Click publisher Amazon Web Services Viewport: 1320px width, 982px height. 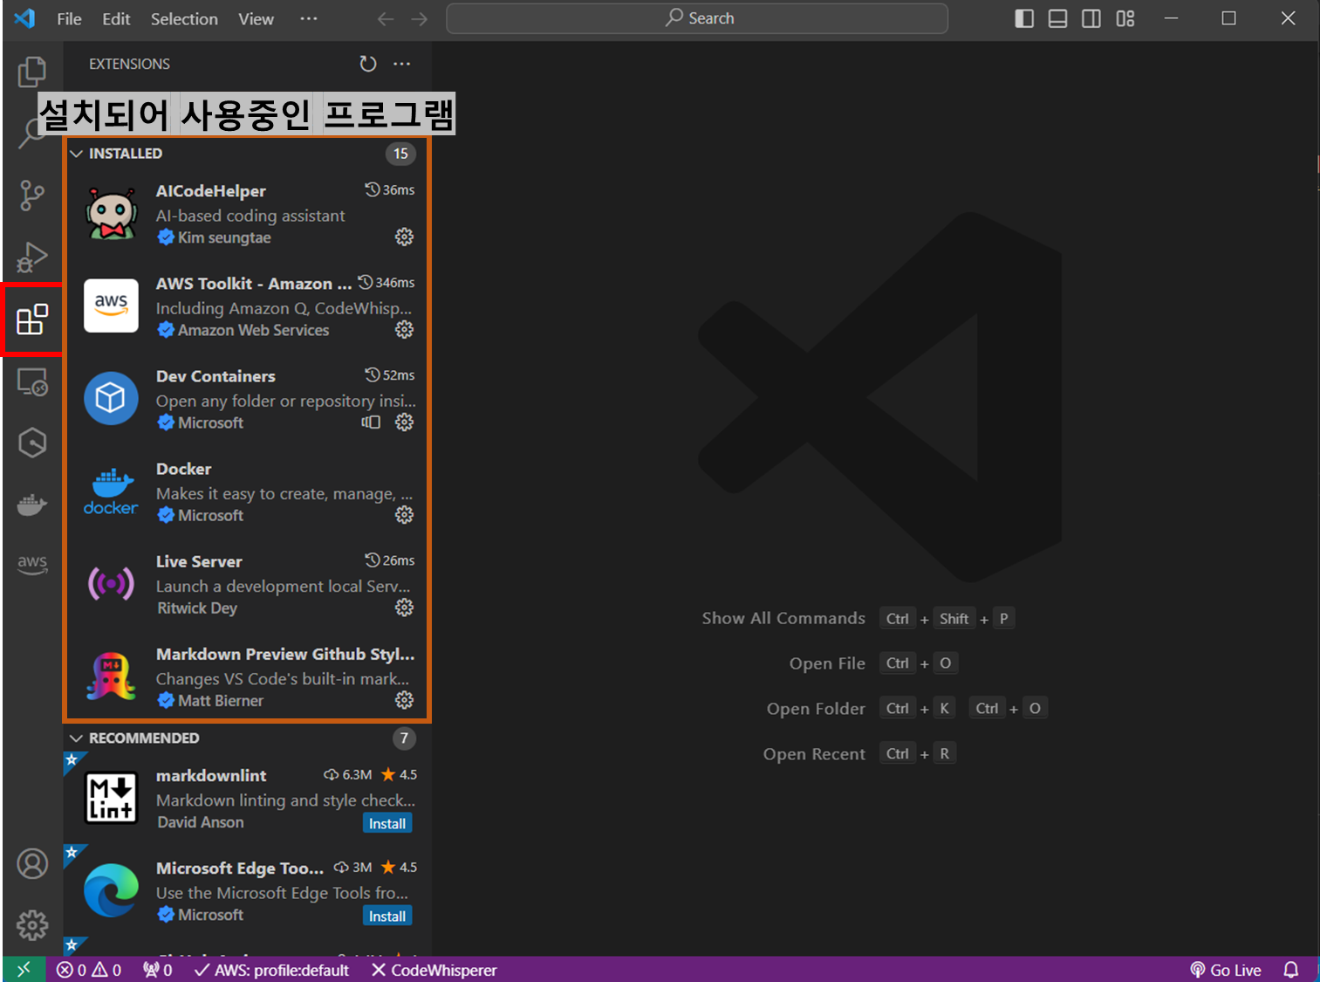click(253, 330)
